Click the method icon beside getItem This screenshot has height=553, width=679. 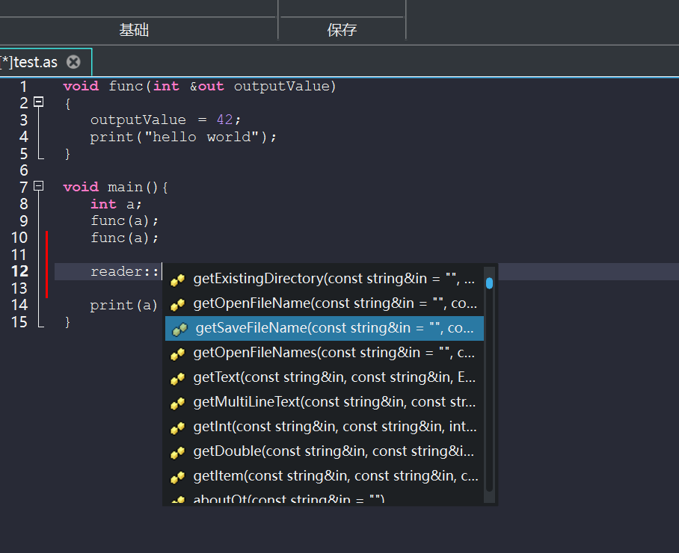click(177, 478)
